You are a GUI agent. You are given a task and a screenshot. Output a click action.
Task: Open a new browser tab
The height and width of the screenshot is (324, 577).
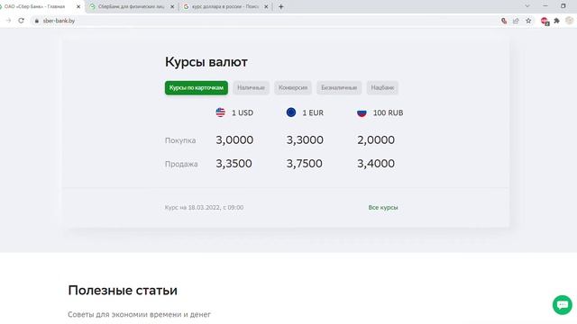(280, 6)
